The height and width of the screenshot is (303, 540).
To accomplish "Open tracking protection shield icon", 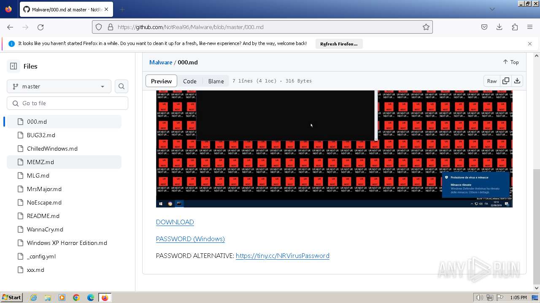I will click(99, 27).
